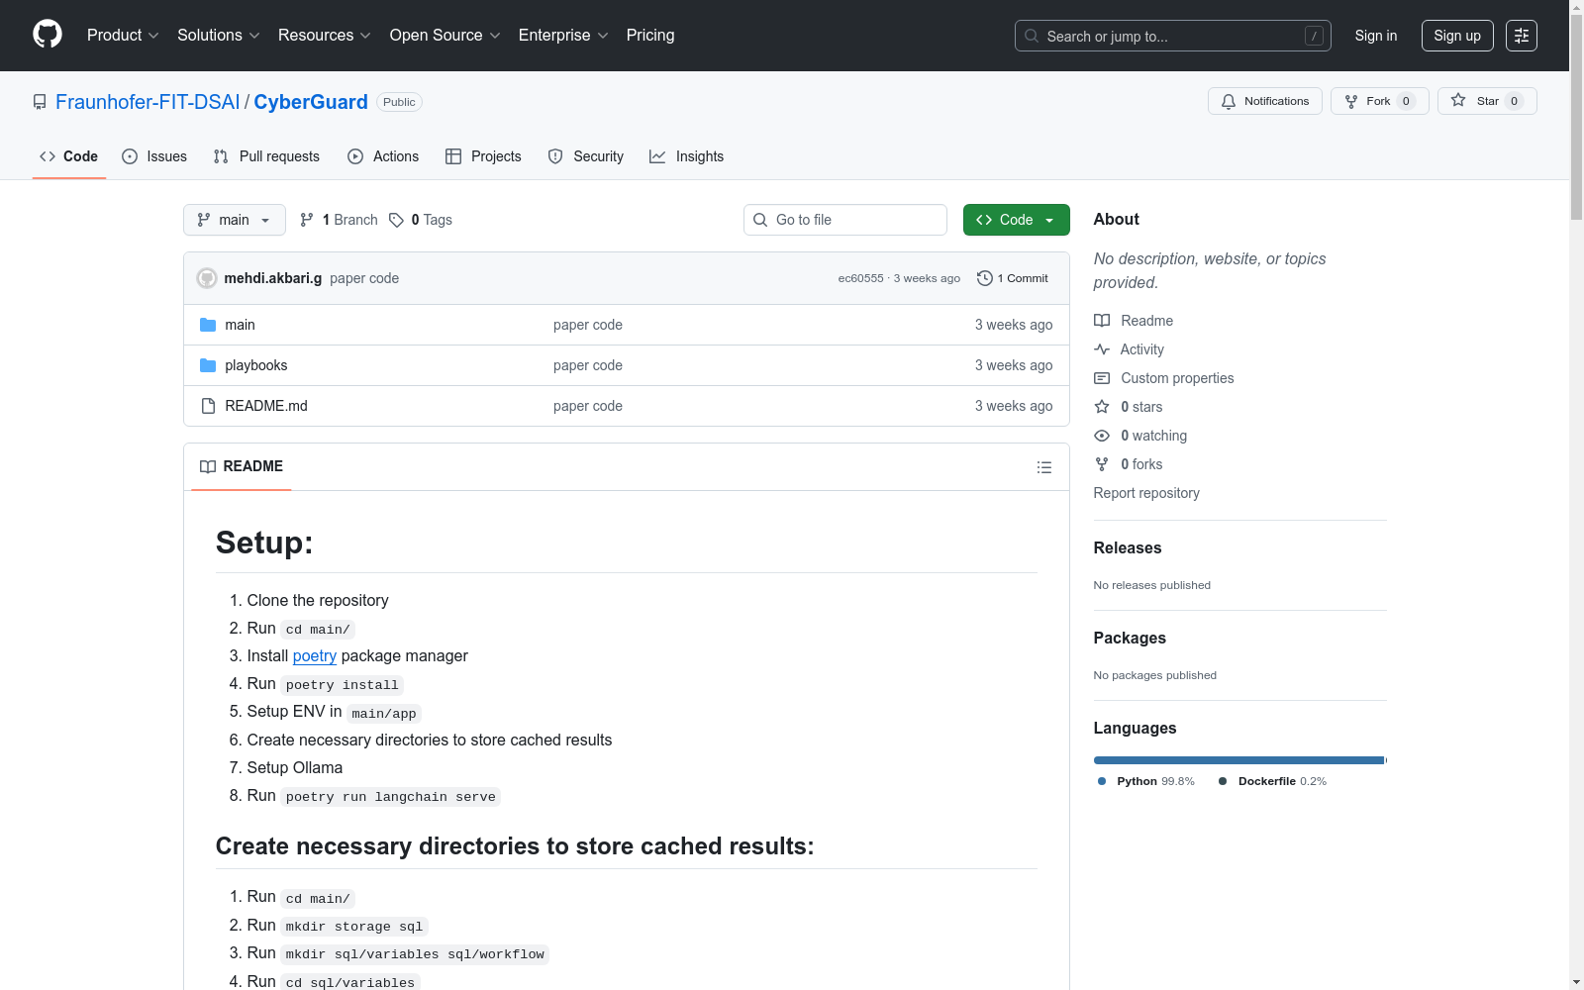1584x990 pixels.
Task: Open the Fraunhofer-FIT-DSAI organization link
Action: 148,102
